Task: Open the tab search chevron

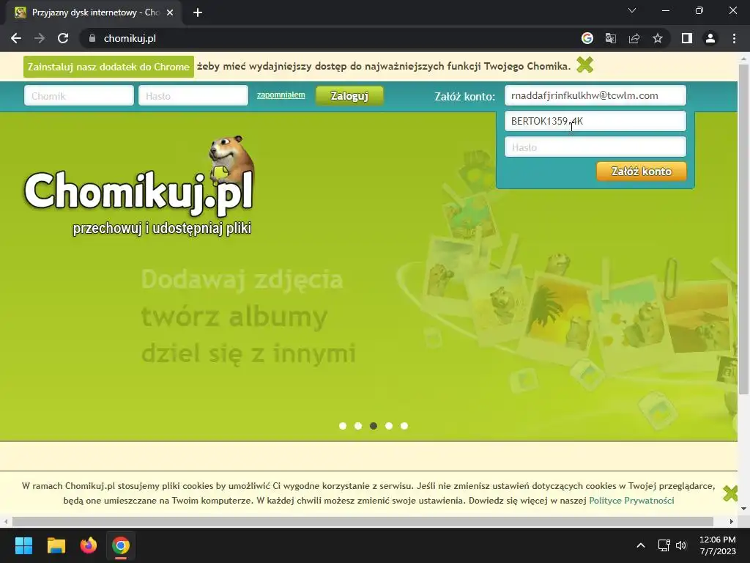Action: pos(632,10)
